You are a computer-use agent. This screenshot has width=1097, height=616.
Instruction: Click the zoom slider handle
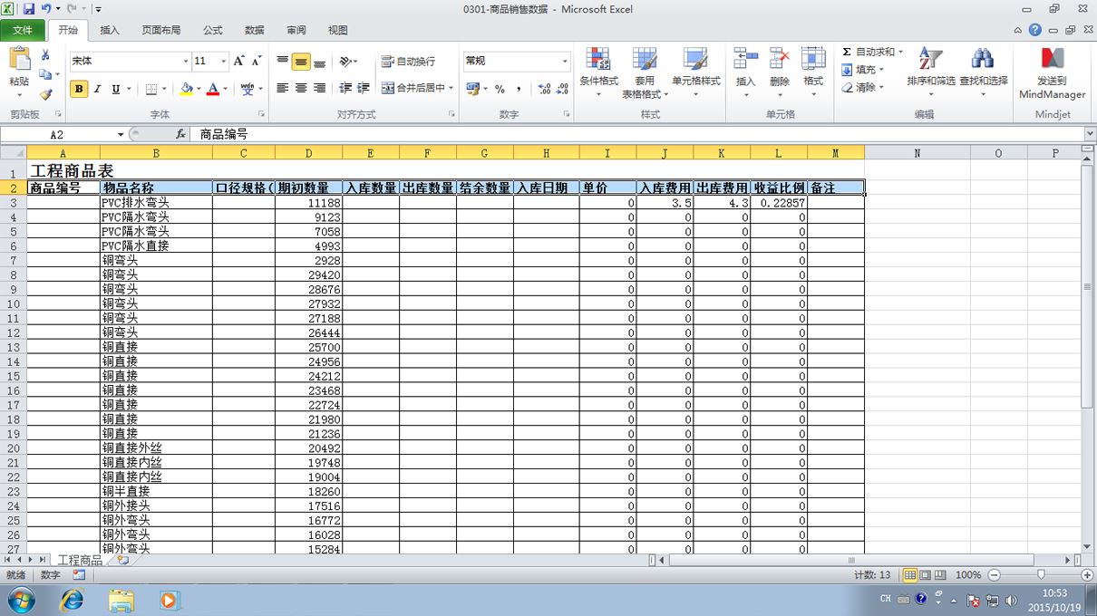click(1041, 575)
